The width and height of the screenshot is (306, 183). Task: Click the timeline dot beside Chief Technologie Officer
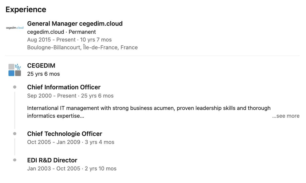coord(15,134)
